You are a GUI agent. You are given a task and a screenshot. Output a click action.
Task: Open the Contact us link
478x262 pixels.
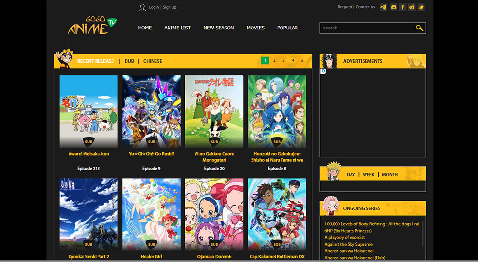click(x=365, y=7)
